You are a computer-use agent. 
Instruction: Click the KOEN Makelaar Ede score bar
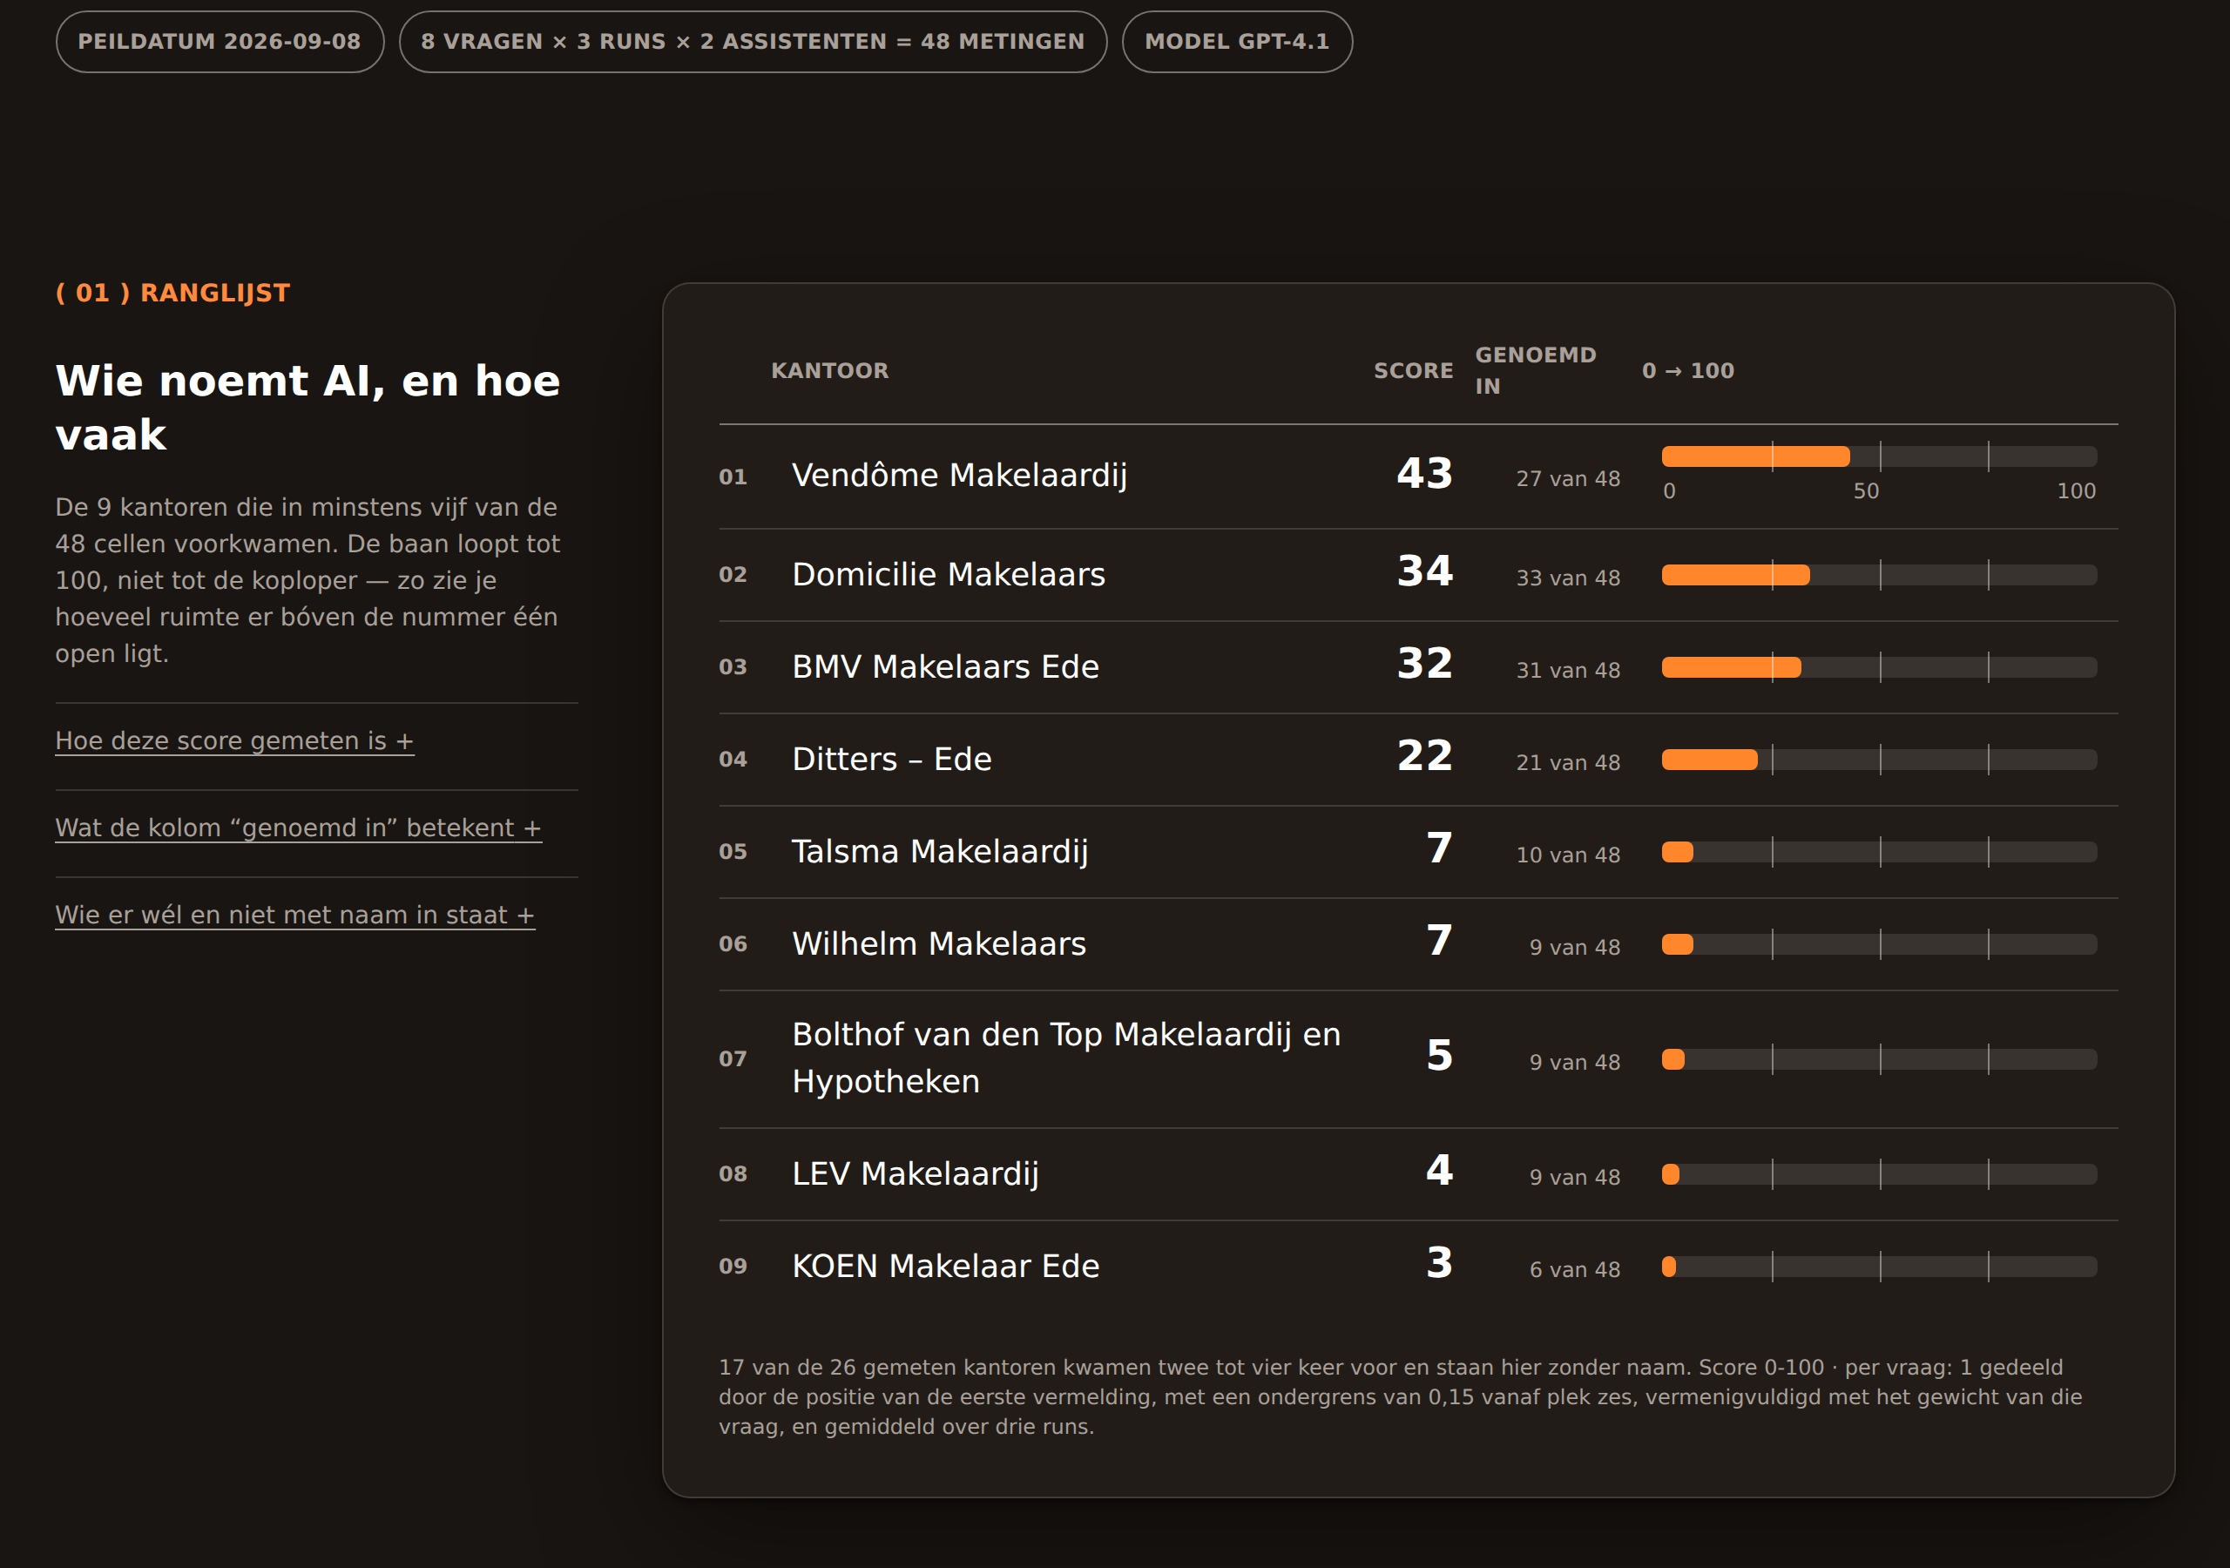coord(1878,1267)
